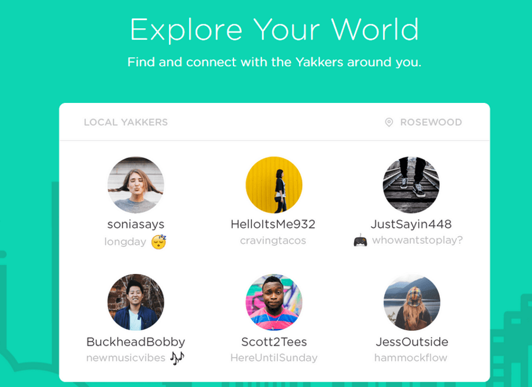Image resolution: width=532 pixels, height=387 pixels.
Task: Click the Local Yakkers header label
Action: click(x=126, y=122)
